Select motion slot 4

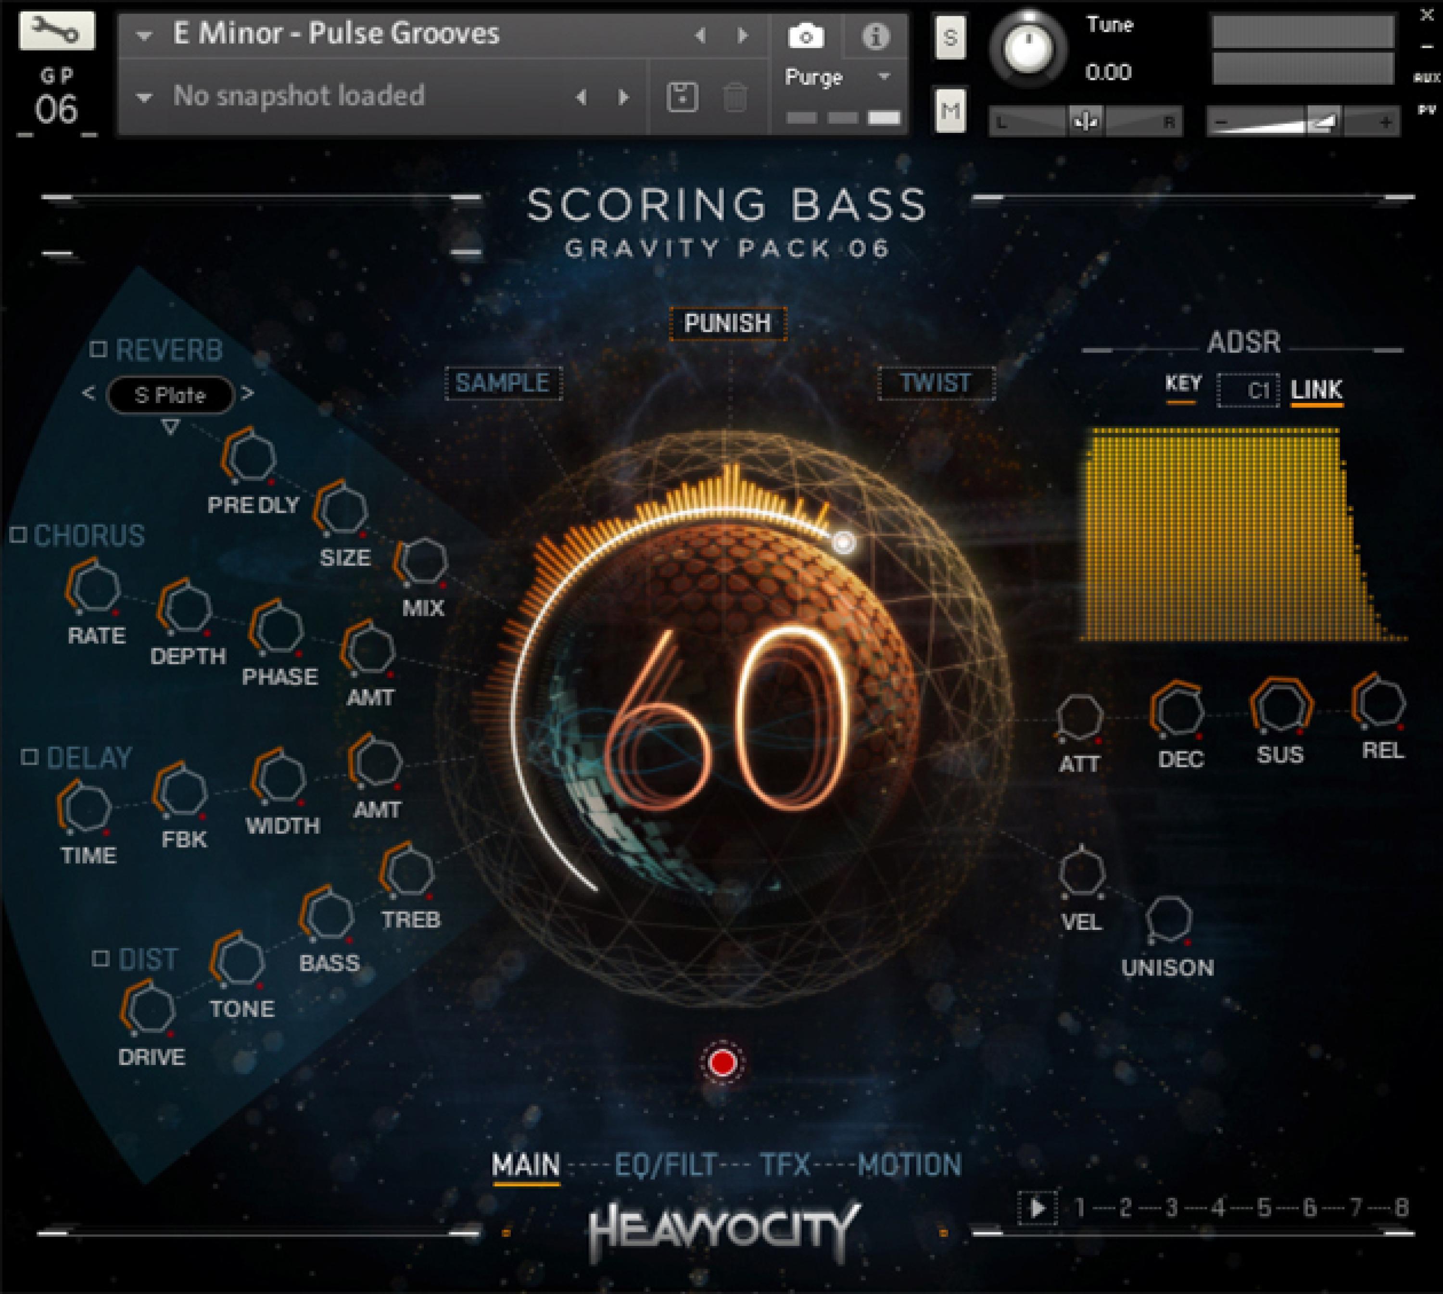point(1218,1208)
